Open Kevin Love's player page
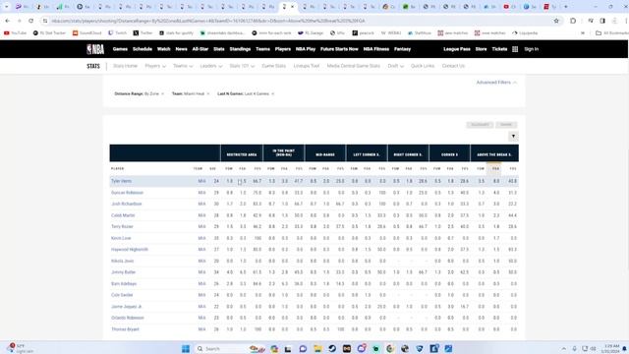The height and width of the screenshot is (354, 629). coord(121,238)
